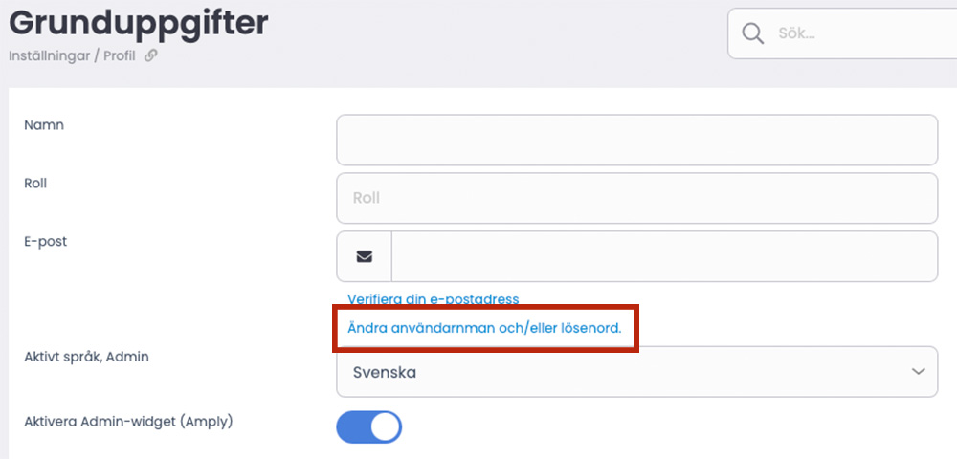Click the chain-link icon beside the Profil breadcrumb

coord(150,55)
